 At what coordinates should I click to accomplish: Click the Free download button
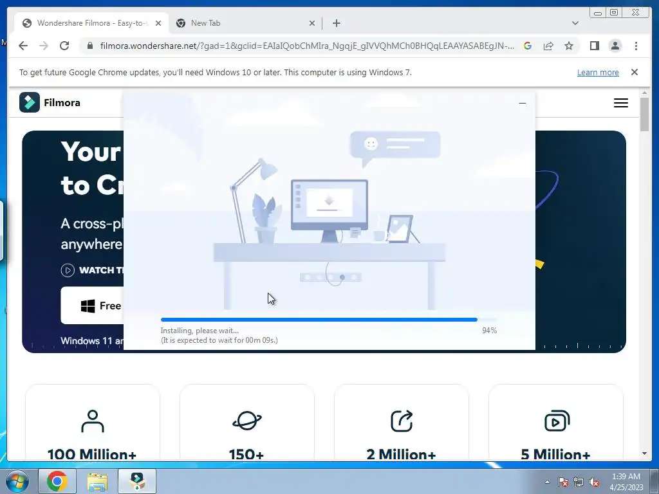(92, 306)
